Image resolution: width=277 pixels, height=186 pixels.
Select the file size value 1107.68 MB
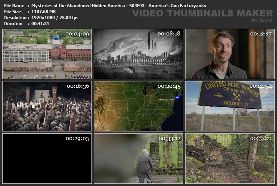click(43, 12)
